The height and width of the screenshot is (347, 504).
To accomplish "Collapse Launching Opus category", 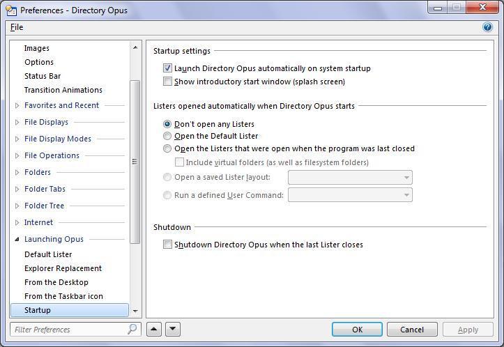I will click(x=17, y=239).
